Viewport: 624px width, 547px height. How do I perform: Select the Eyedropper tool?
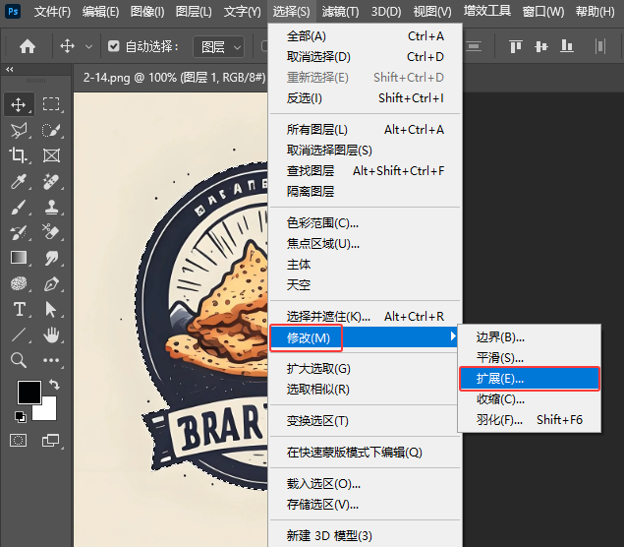19,182
